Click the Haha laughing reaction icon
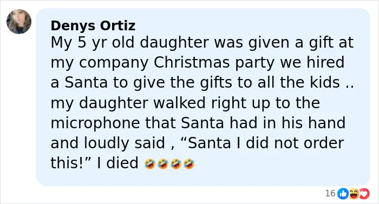Image resolution: width=379 pixels, height=204 pixels. point(354,194)
